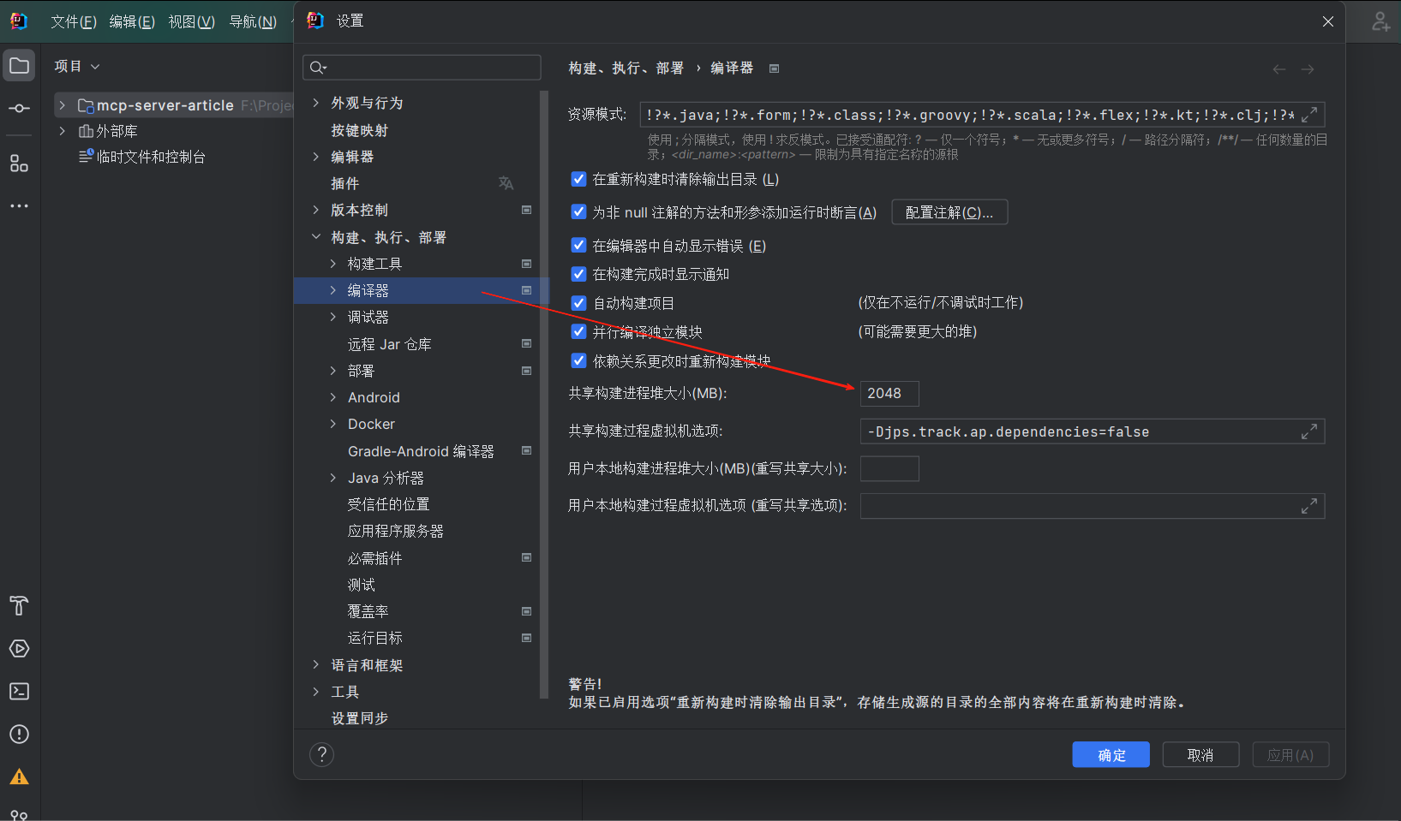Click 取消 button

1200,755
